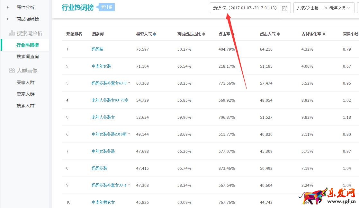The width and height of the screenshot is (359, 208).
Task: Click the 搜索词分析 bar chart icon
Action: (12, 33)
